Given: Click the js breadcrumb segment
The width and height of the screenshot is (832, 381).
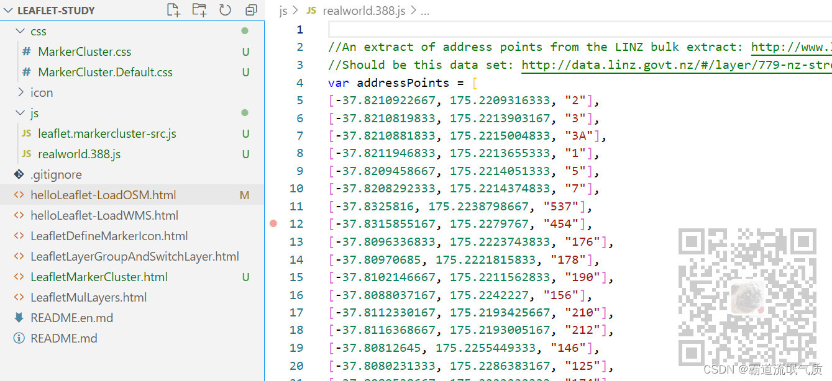Looking at the screenshot, I should click(283, 11).
